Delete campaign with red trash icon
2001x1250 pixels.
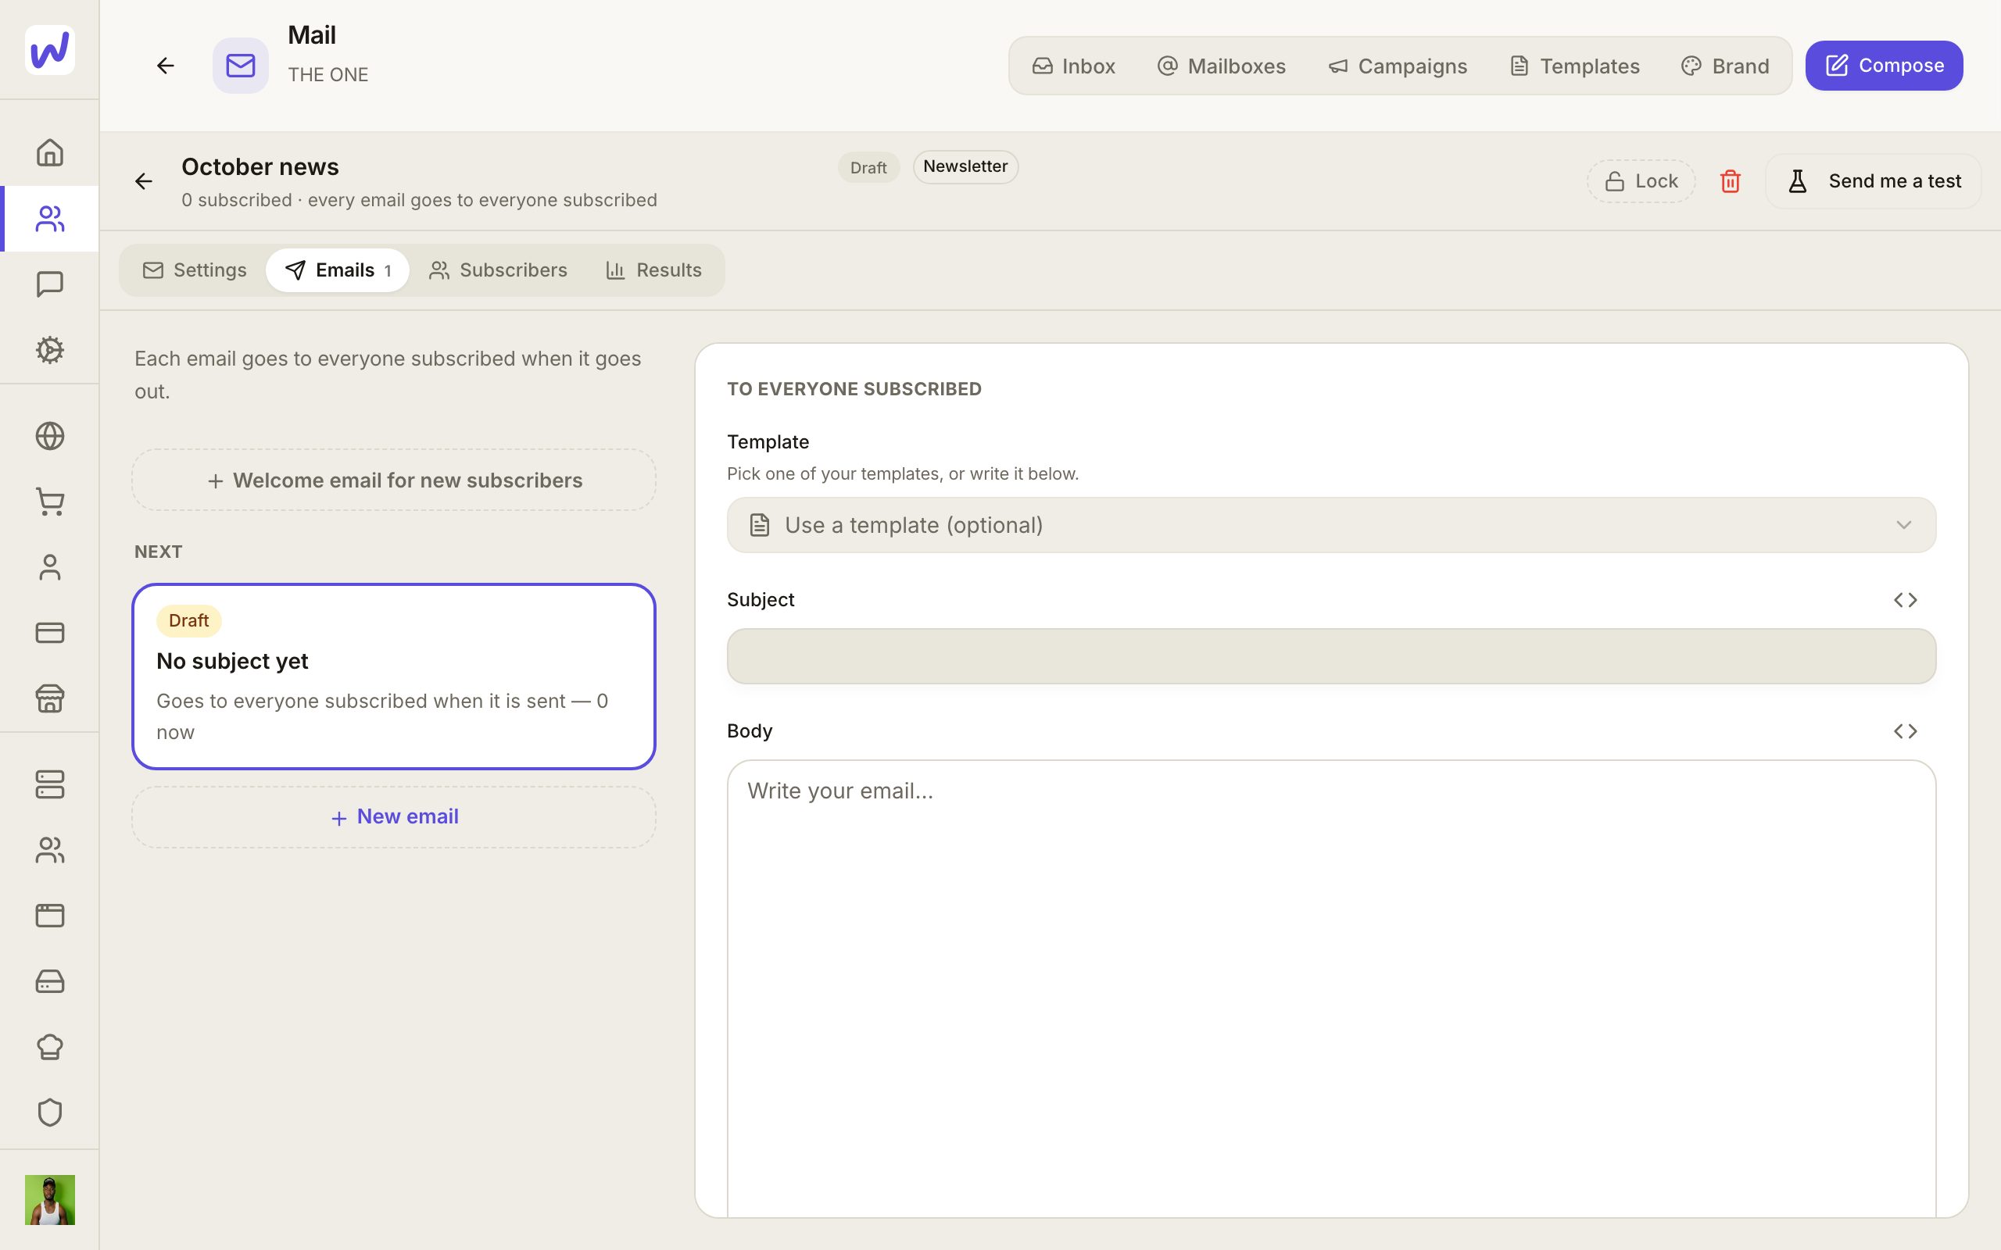(1730, 181)
